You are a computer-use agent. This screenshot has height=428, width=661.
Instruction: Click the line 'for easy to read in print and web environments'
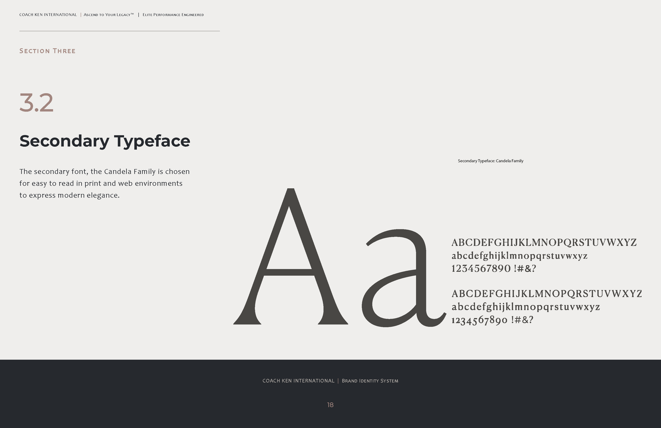click(x=101, y=183)
